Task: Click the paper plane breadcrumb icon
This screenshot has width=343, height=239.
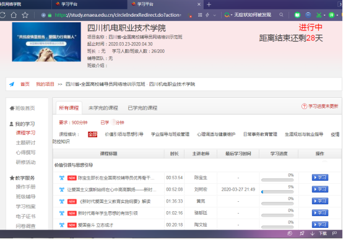Action: 12,84
